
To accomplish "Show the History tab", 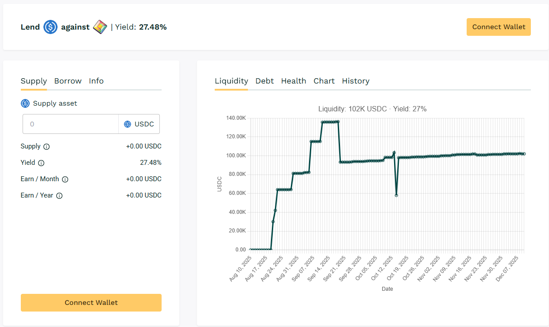I will pyautogui.click(x=356, y=81).
